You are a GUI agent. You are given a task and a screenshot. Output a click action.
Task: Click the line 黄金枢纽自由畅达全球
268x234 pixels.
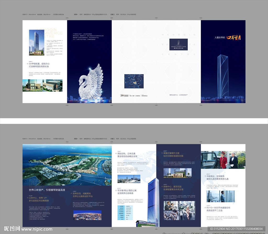pyautogui.click(x=127, y=156)
